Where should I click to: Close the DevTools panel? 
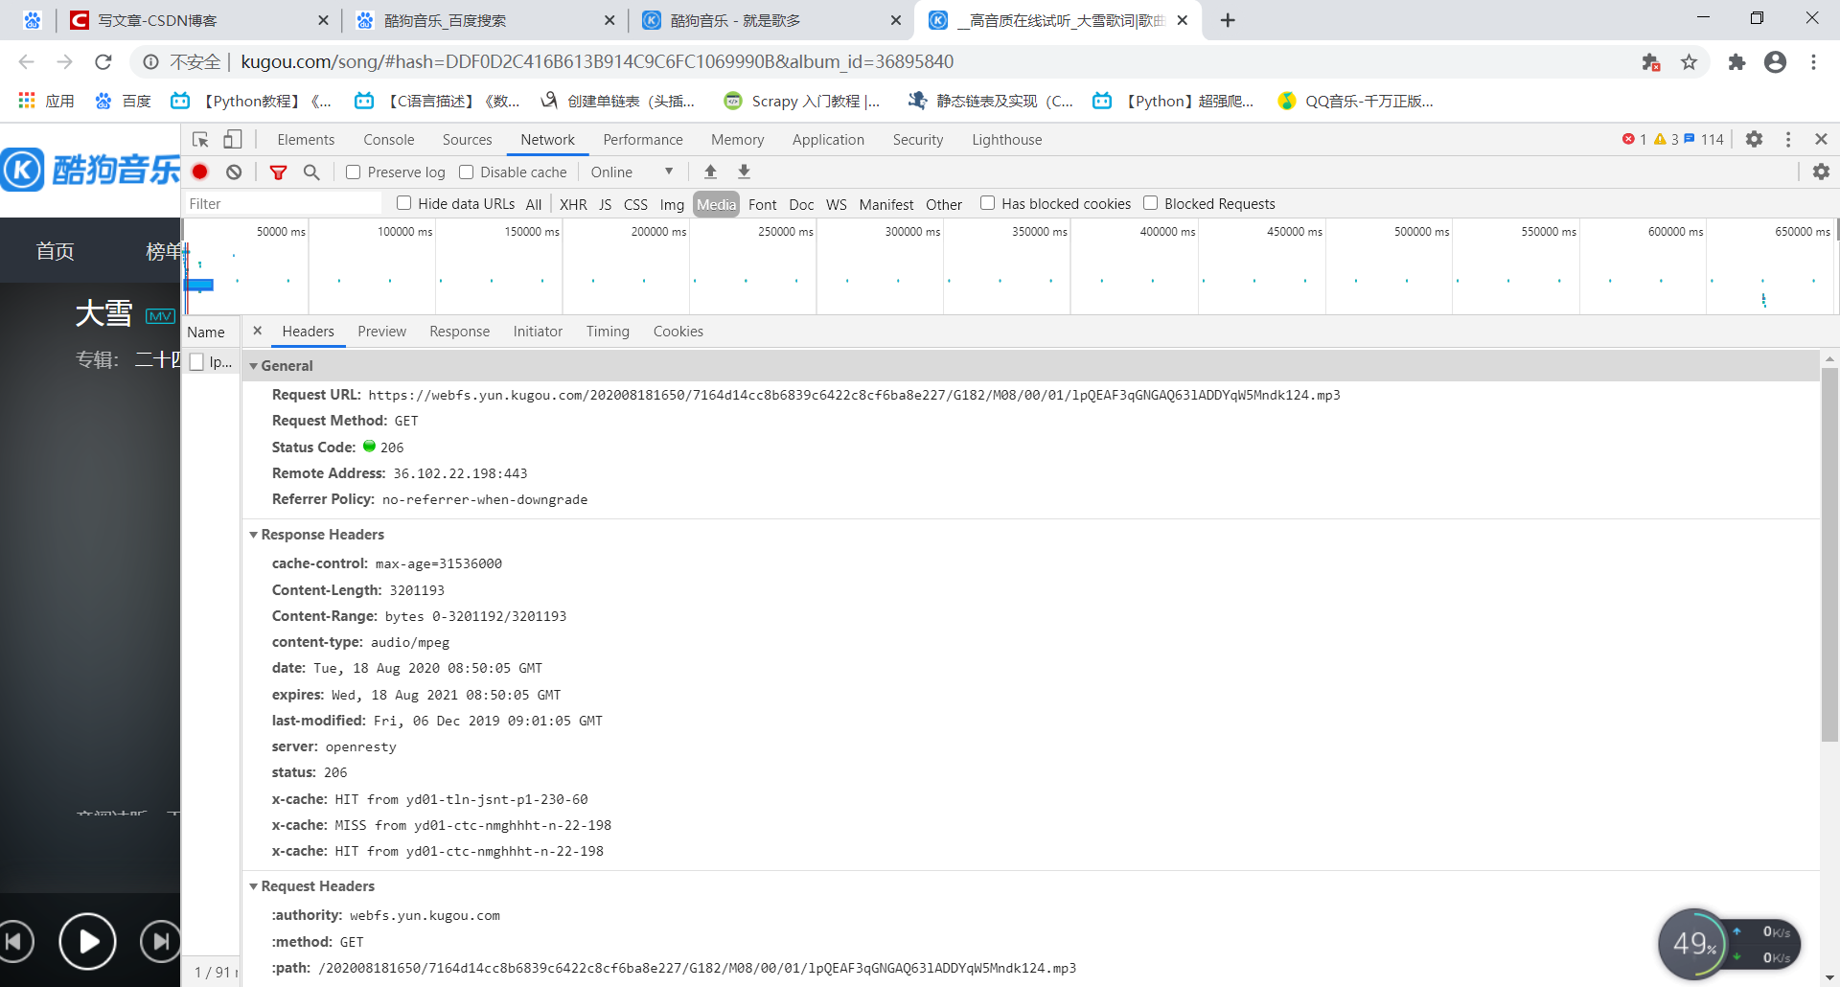[x=1822, y=139]
